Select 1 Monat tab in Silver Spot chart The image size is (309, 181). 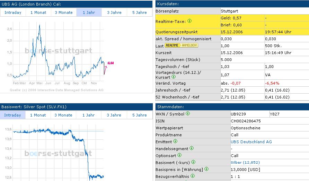pos(38,115)
